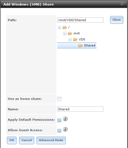Viewport: 128px width, 148px height.
Task: Close dialog with title bar X
Action: [122, 4]
